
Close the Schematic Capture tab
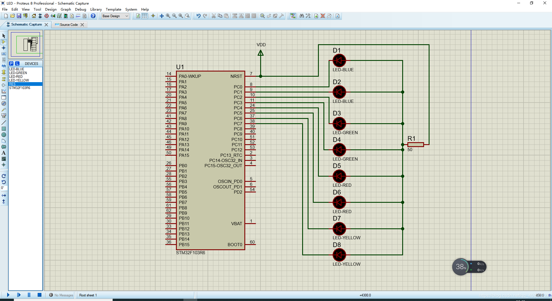46,25
